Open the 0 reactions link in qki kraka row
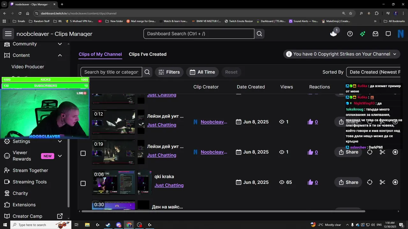The height and width of the screenshot is (229, 408). point(316,182)
